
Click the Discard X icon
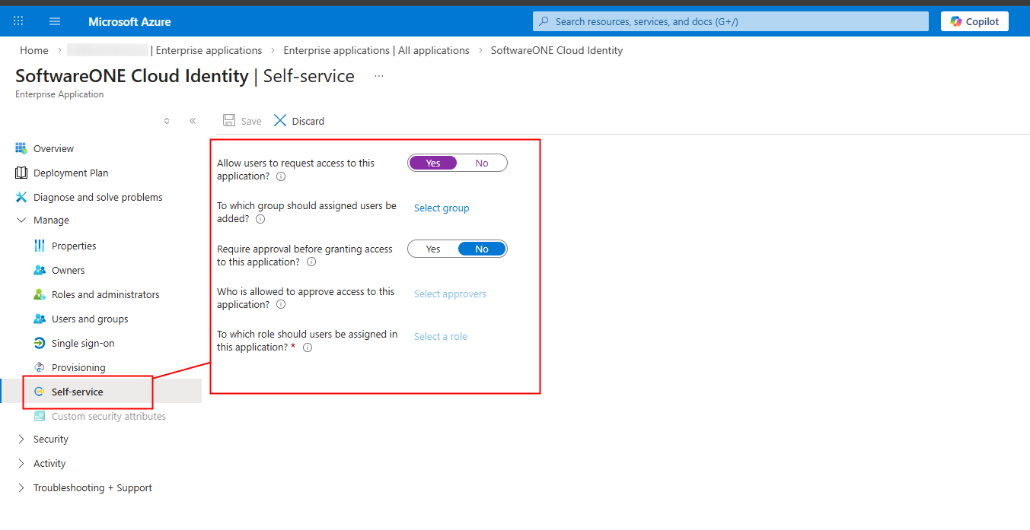[x=280, y=121]
